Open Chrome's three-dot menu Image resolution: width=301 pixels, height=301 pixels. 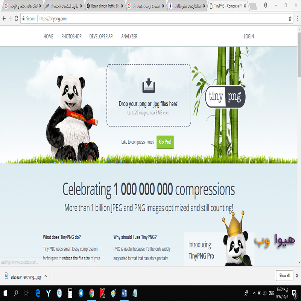click(297, 18)
